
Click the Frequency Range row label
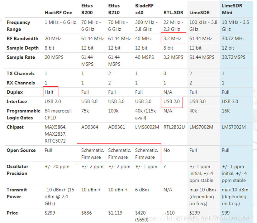click(18, 26)
